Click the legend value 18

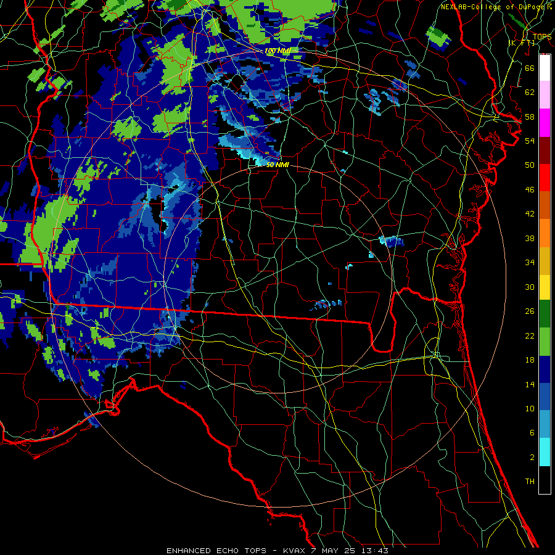point(530,360)
